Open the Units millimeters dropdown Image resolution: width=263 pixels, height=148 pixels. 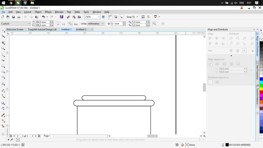[103, 24]
